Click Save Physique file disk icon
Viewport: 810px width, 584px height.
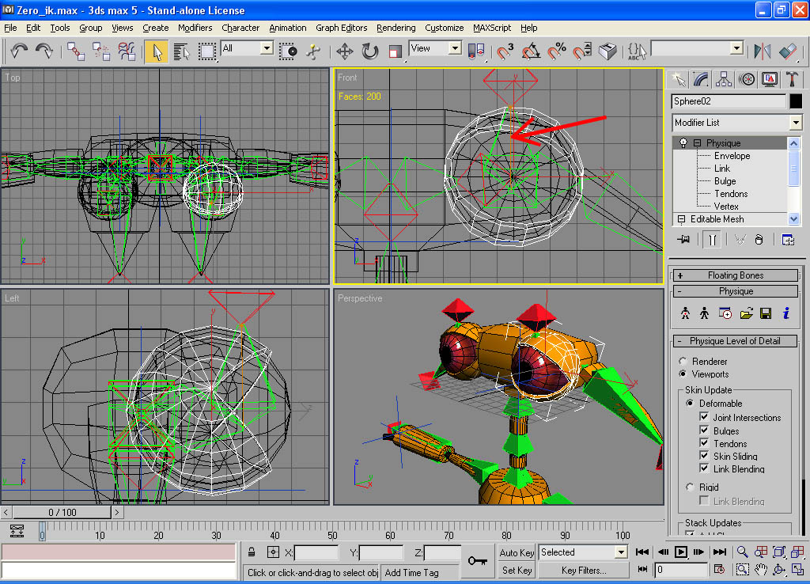tap(766, 313)
